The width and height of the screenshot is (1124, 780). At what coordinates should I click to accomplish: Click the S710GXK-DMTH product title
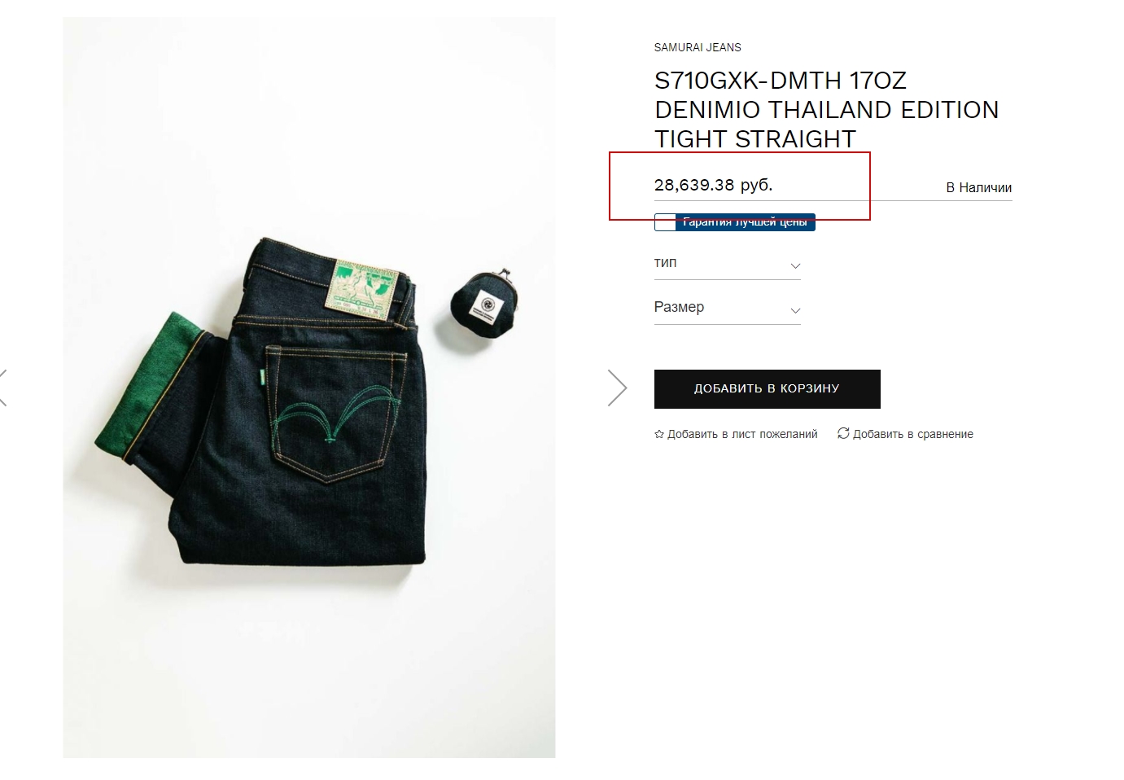[826, 110]
